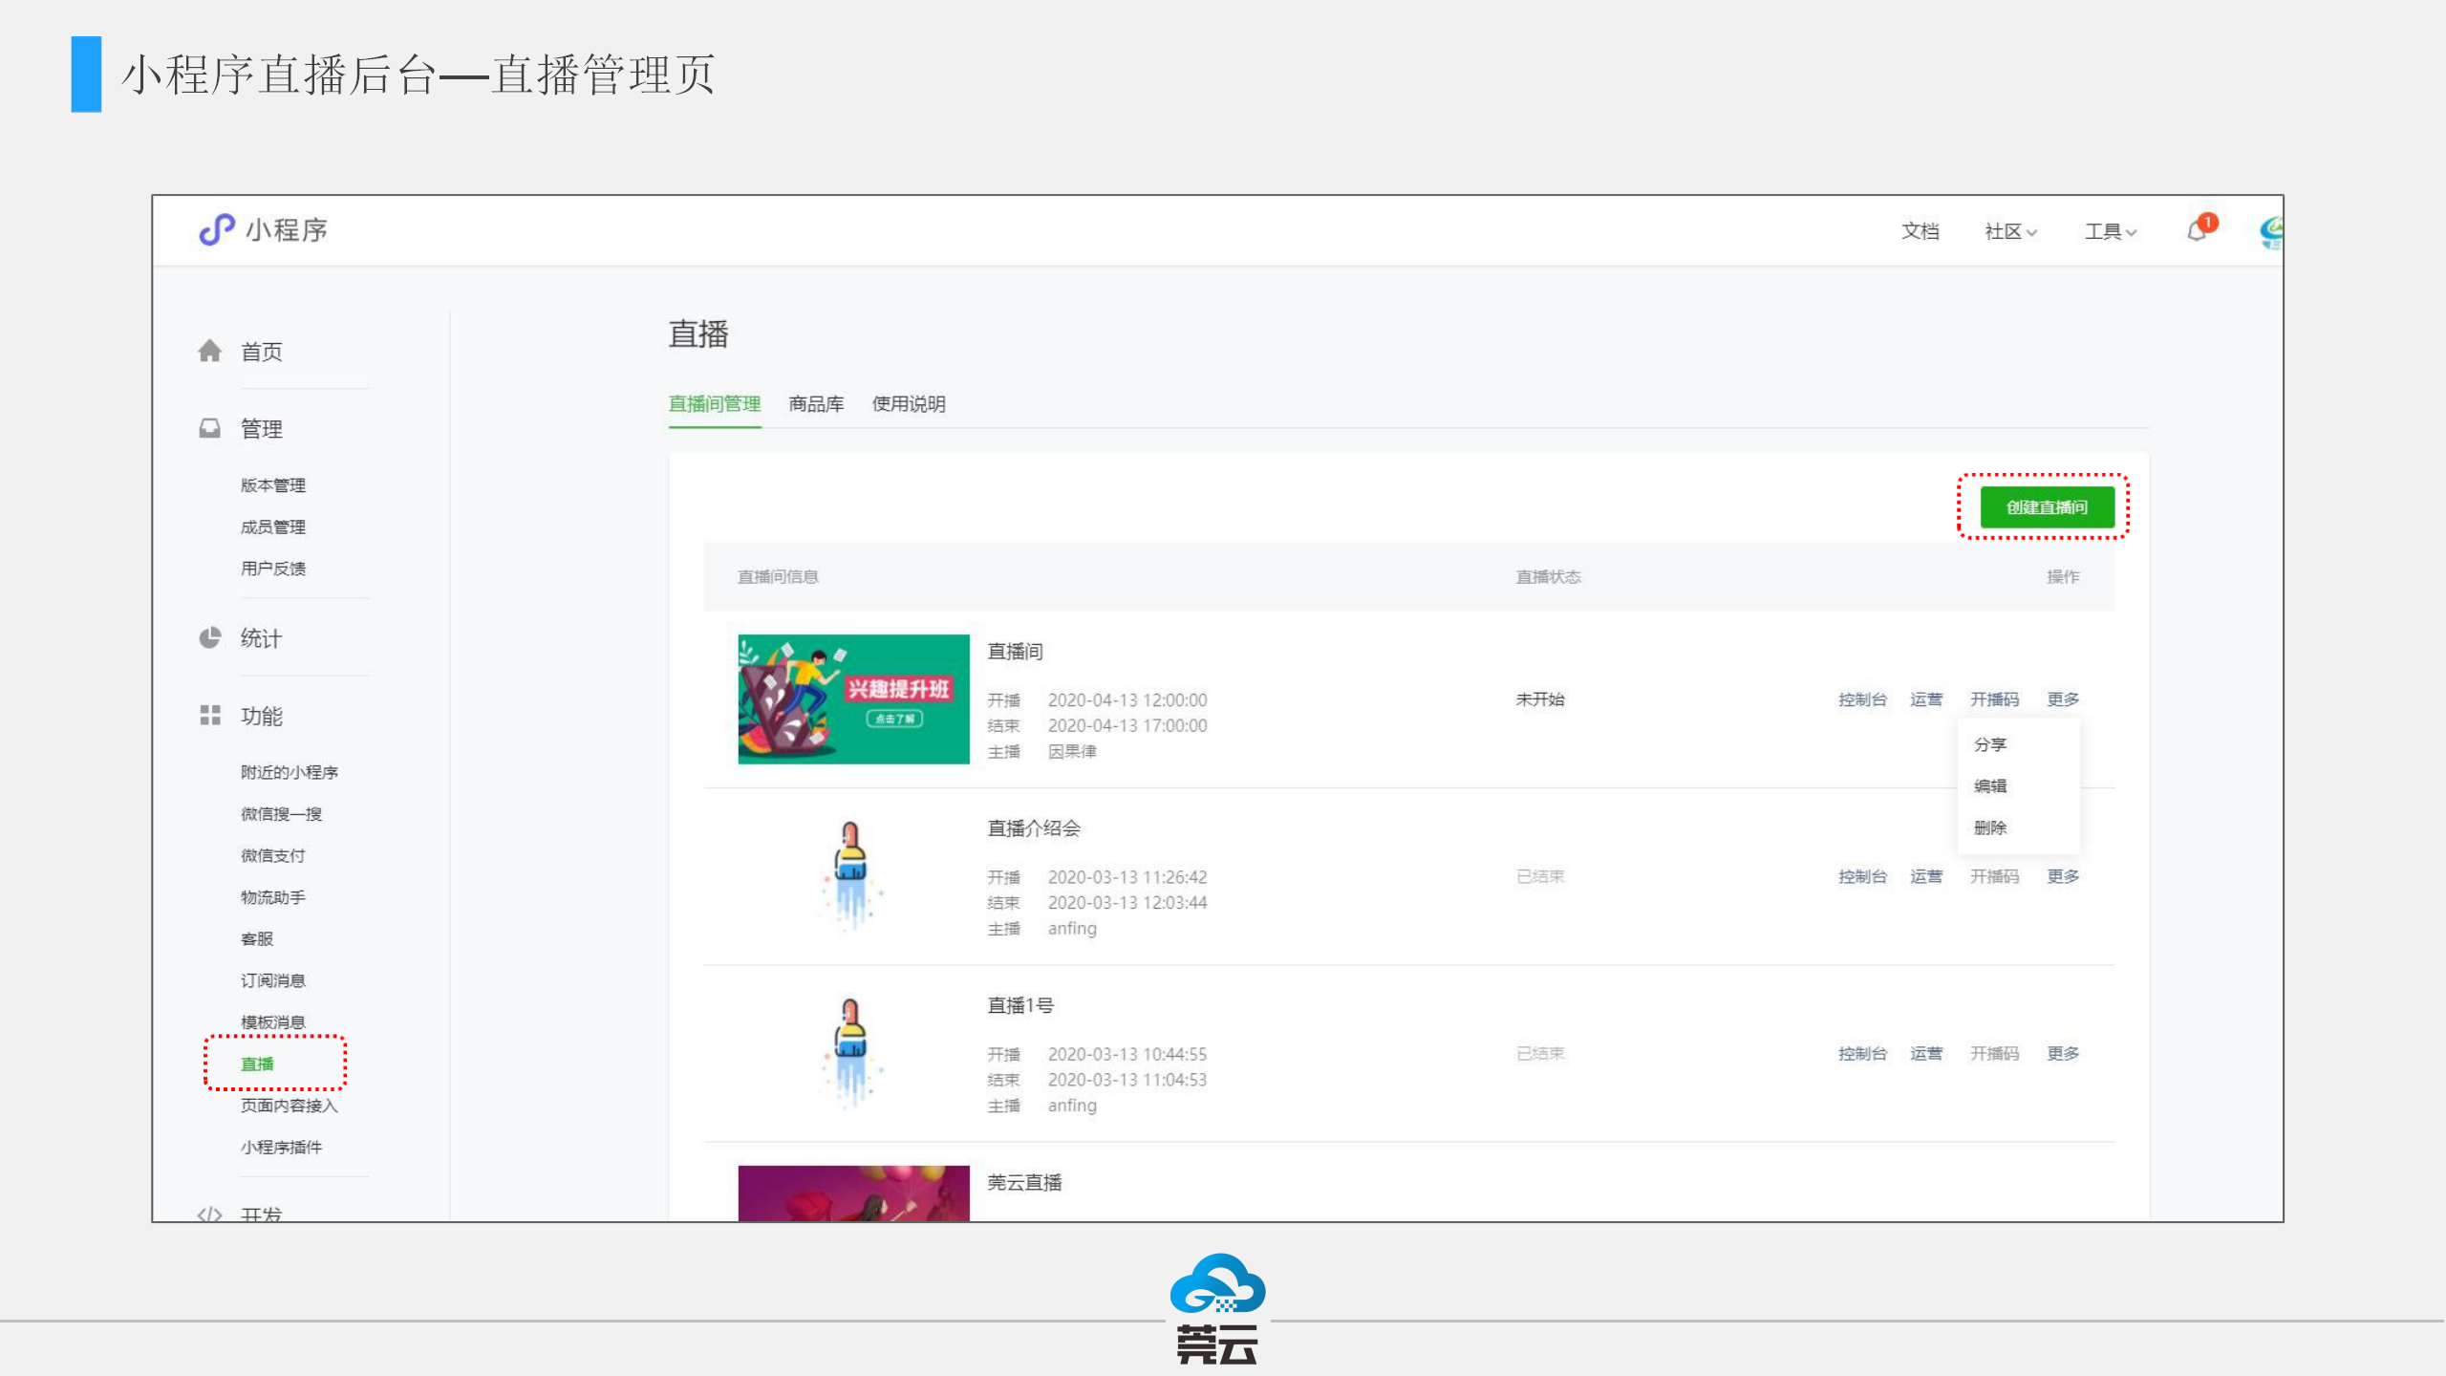Open 模板消息 in sidebar
The width and height of the screenshot is (2446, 1376).
click(x=273, y=1022)
